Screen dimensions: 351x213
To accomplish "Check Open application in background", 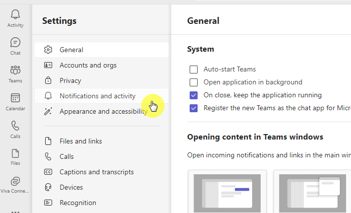I will (194, 82).
